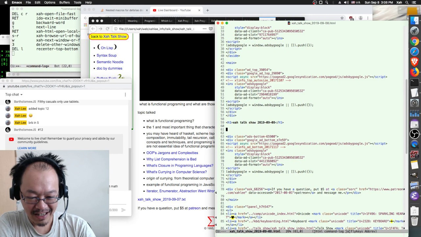Click 'xah-open-file-fast' in command-log
This screenshot has width=421, height=237.
[x=56, y=14]
